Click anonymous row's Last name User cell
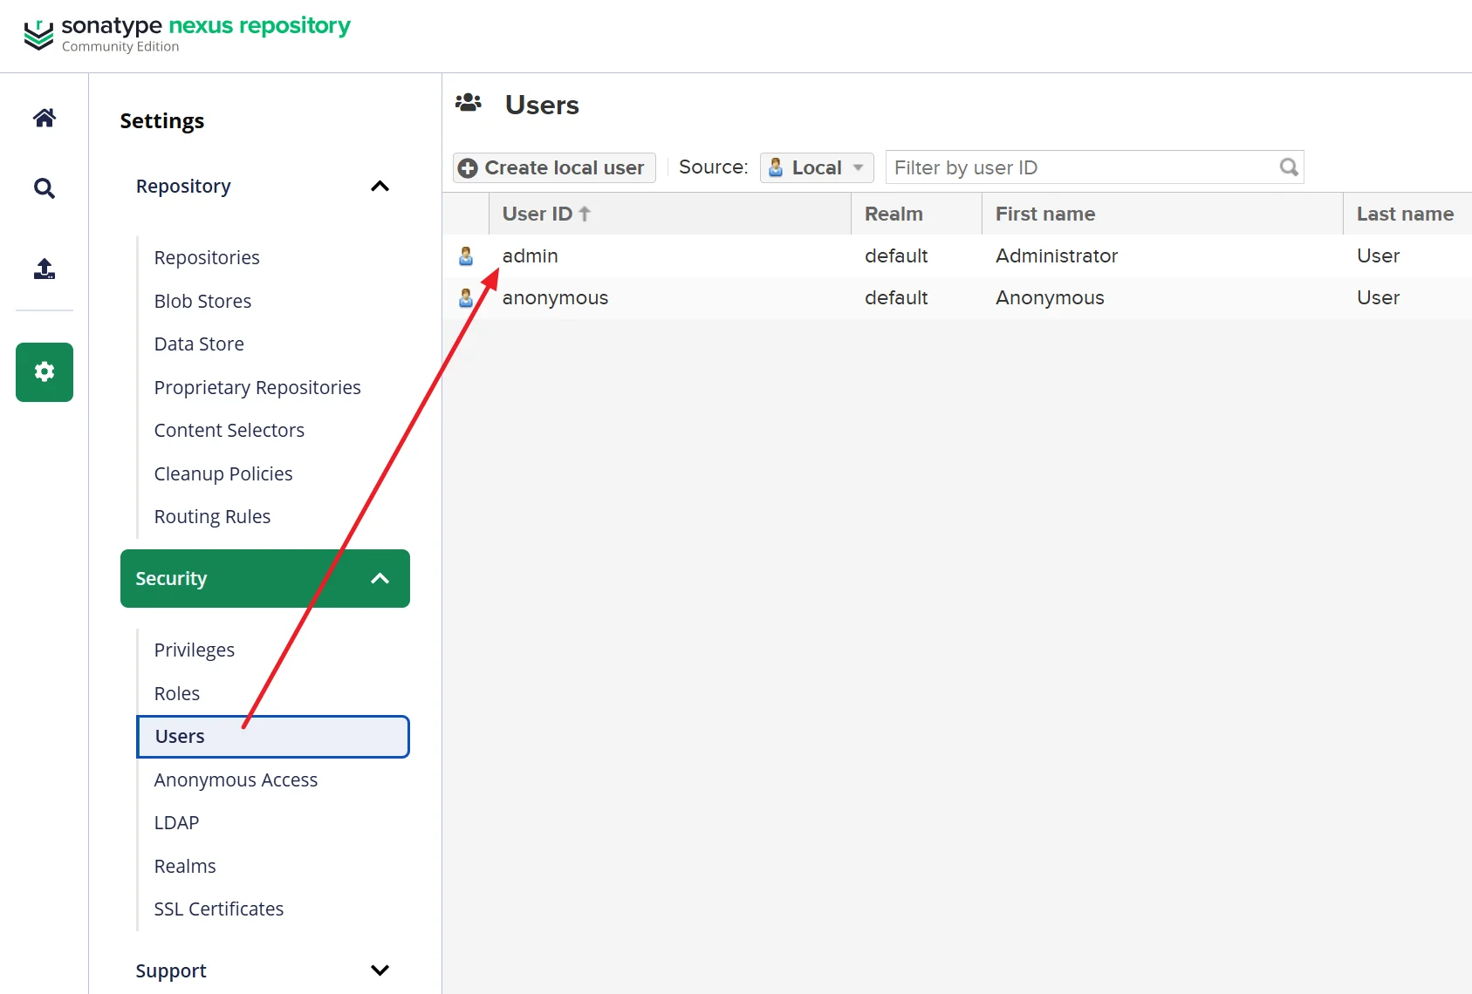The height and width of the screenshot is (994, 1472). coord(1378,297)
